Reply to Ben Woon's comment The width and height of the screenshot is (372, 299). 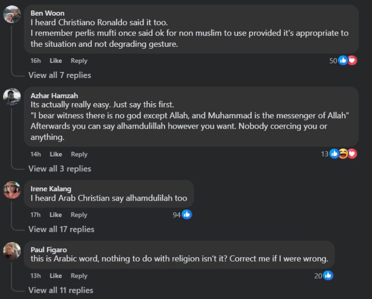(79, 61)
